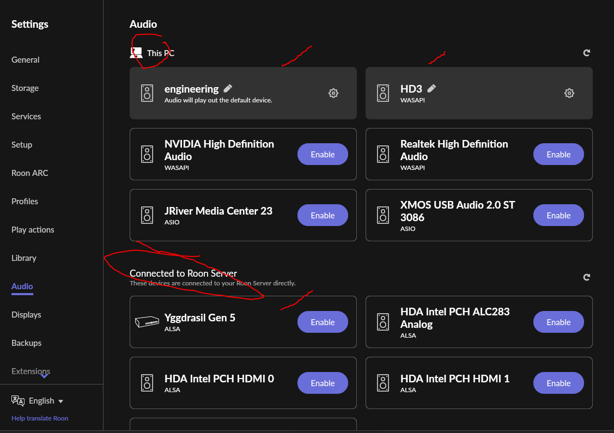Enable Realtek High Definition Audio
The height and width of the screenshot is (433, 614).
558,154
